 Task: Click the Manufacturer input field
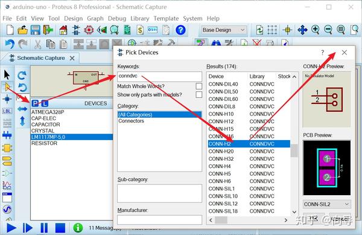(x=159, y=220)
